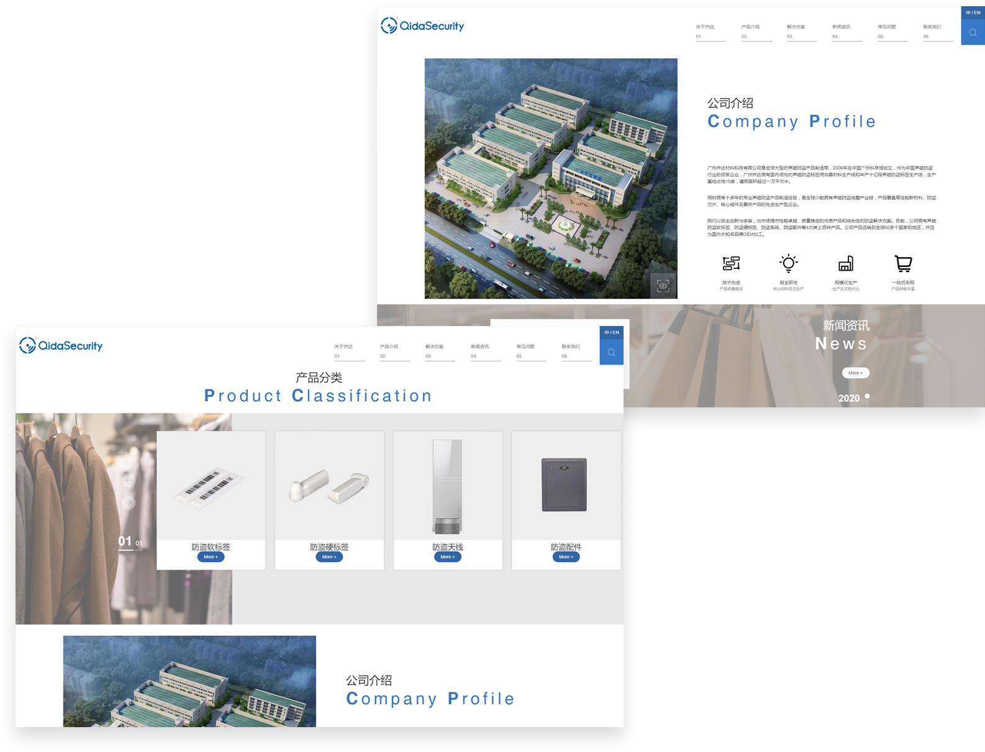Image resolution: width=985 pixels, height=752 pixels.
Task: Click More + under 防盗软标签
Action: [x=211, y=557]
